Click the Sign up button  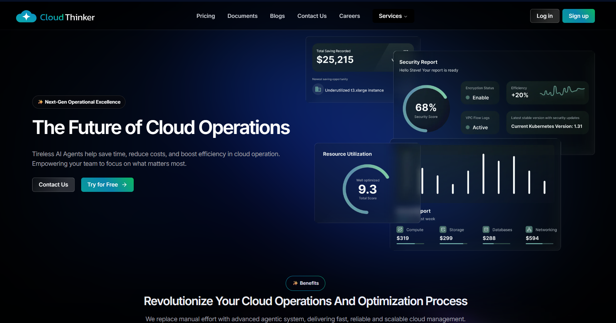(578, 16)
